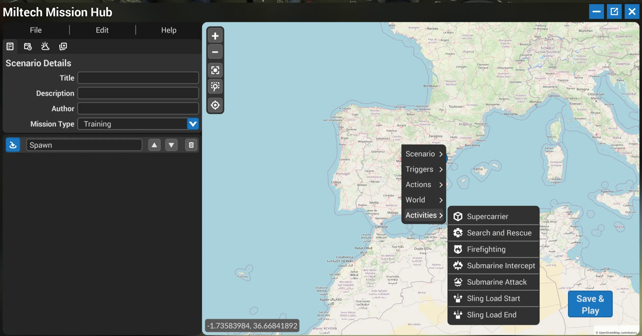Viewport: 642px width, 336px height.
Task: Expand the Scenario submenu
Action: point(424,154)
